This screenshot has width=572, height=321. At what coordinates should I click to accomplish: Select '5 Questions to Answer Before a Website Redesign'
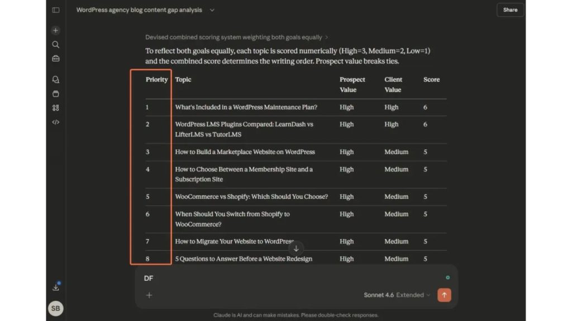pos(244,259)
